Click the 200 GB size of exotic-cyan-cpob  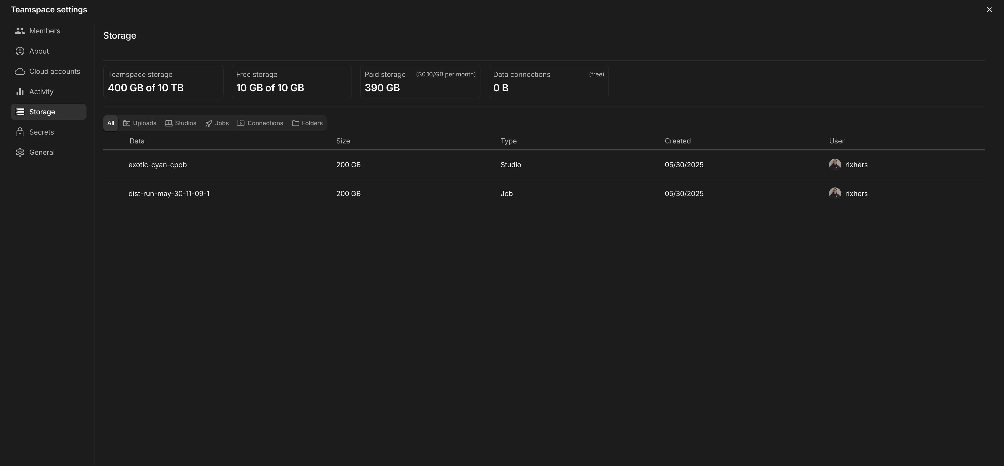tap(348, 165)
